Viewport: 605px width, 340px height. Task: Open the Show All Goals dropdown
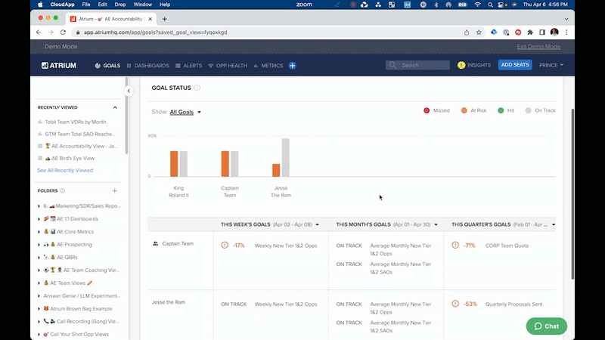185,112
